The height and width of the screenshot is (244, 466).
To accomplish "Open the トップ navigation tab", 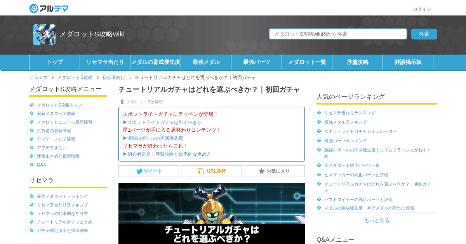I will tap(55, 62).
